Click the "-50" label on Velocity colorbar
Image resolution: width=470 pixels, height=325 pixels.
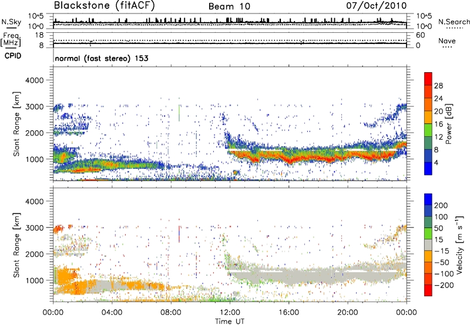click(x=442, y=262)
